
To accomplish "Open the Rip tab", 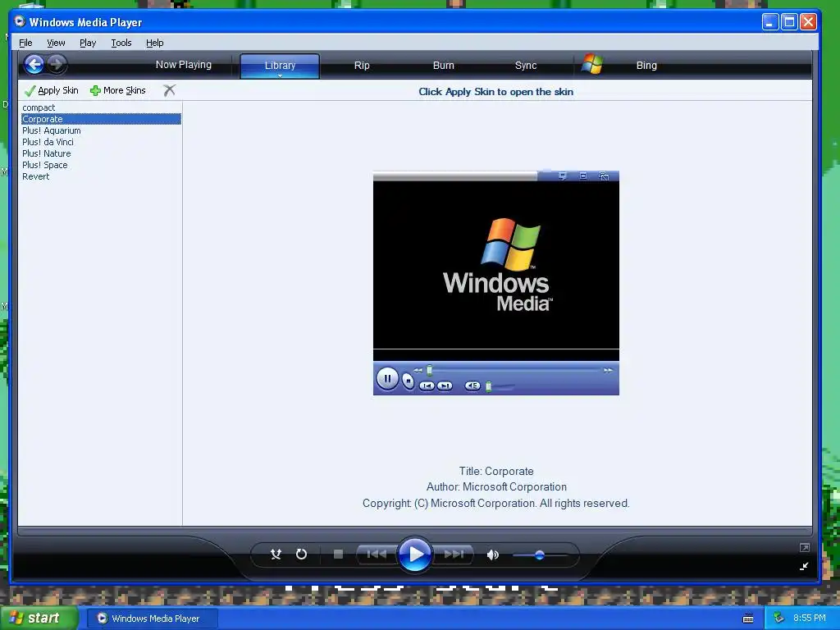I will [362, 66].
